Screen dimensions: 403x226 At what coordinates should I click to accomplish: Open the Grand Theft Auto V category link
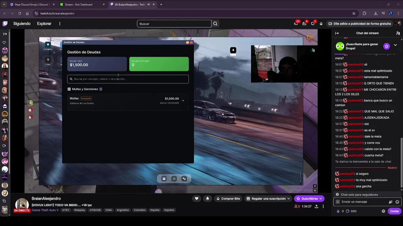tap(45, 210)
